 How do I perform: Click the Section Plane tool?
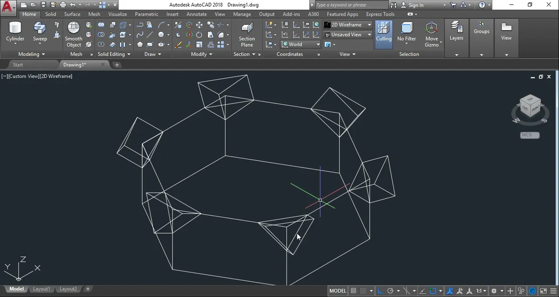pos(247,34)
